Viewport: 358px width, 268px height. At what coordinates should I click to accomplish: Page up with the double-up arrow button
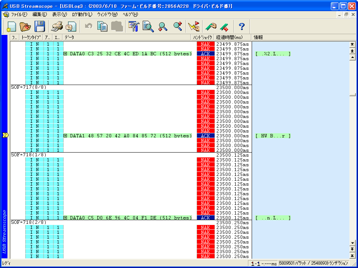(x=352, y=51)
